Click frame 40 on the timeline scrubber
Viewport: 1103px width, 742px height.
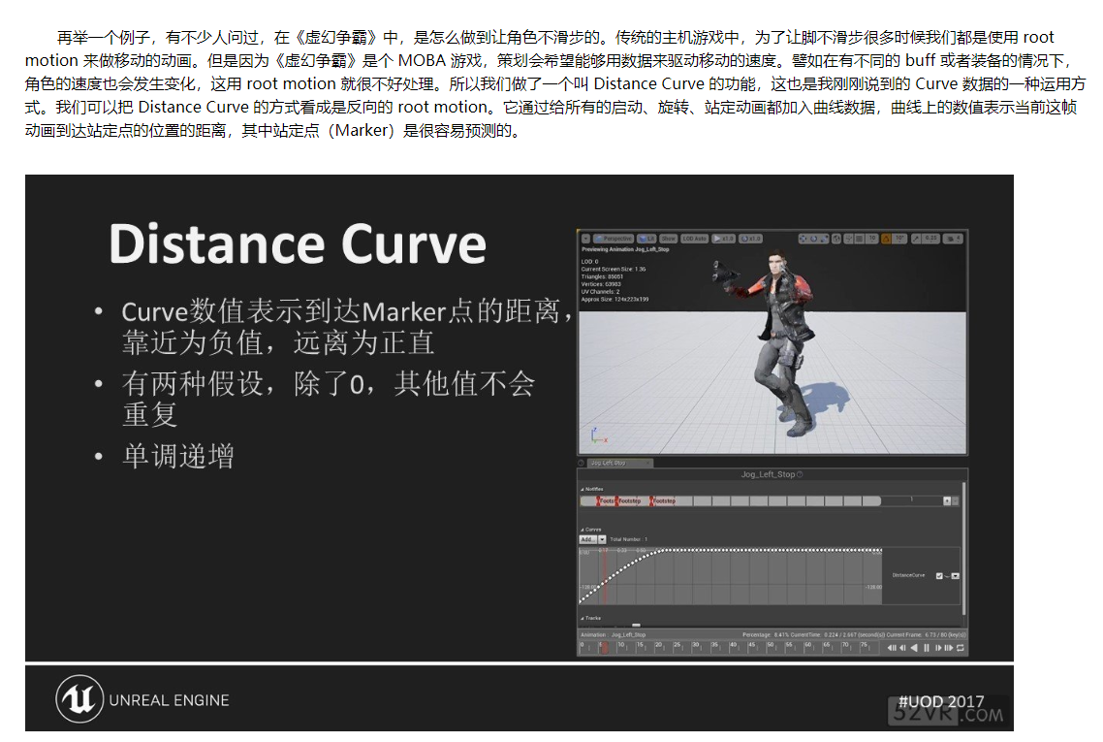(x=733, y=645)
